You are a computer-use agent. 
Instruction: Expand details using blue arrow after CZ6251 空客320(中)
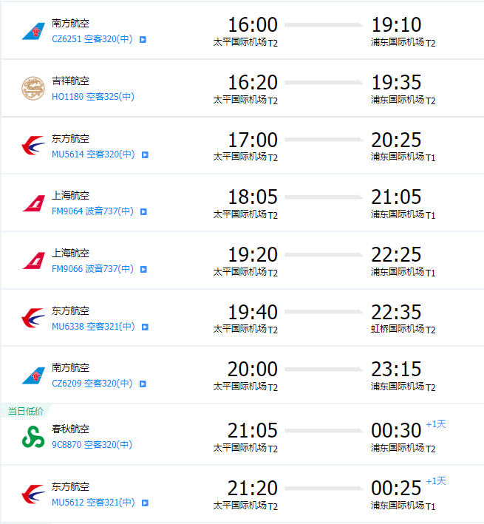143,39
